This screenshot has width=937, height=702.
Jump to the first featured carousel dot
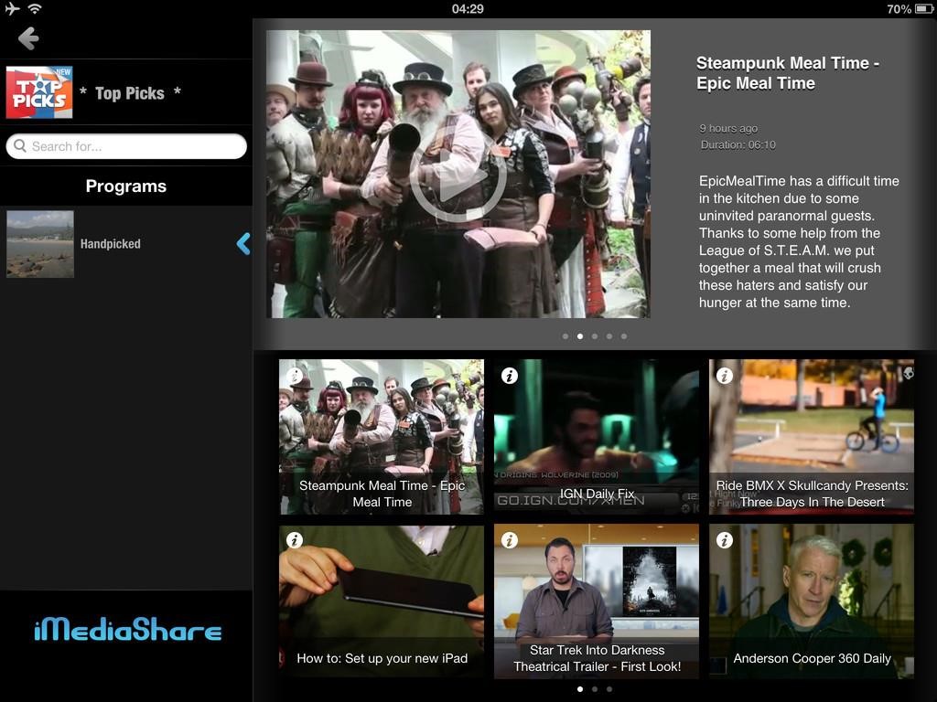click(x=565, y=336)
